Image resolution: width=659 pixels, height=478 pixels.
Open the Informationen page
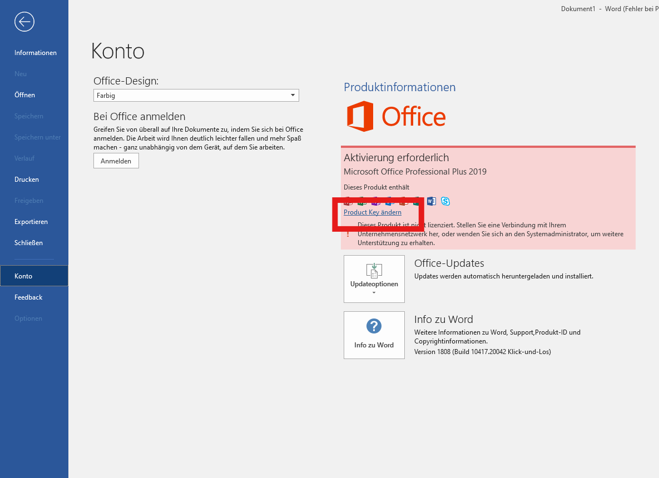36,53
